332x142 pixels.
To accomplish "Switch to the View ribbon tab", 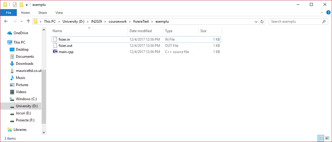I will (x=59, y=13).
